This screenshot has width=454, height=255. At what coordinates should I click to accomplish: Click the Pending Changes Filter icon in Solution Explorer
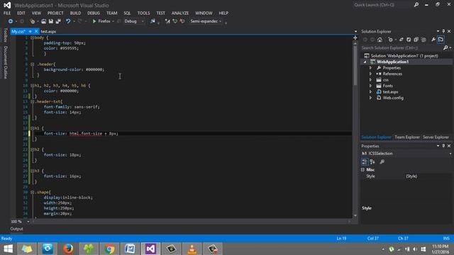[390, 40]
